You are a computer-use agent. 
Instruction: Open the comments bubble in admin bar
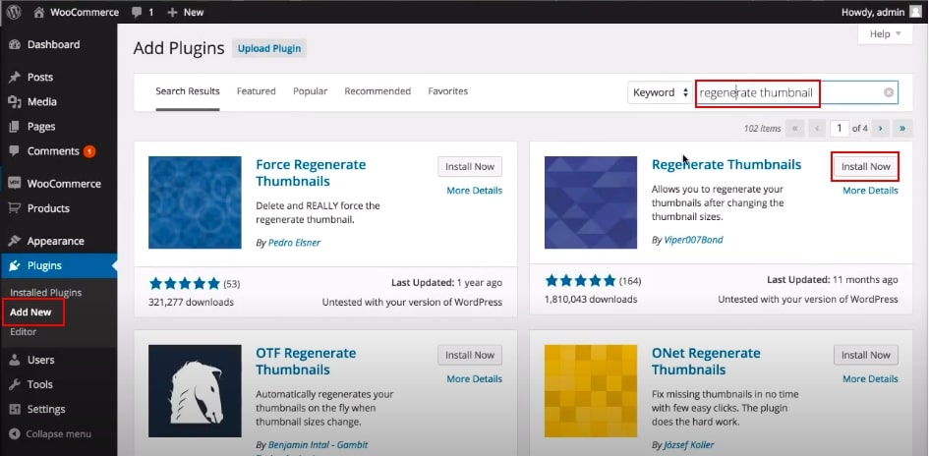(x=137, y=13)
